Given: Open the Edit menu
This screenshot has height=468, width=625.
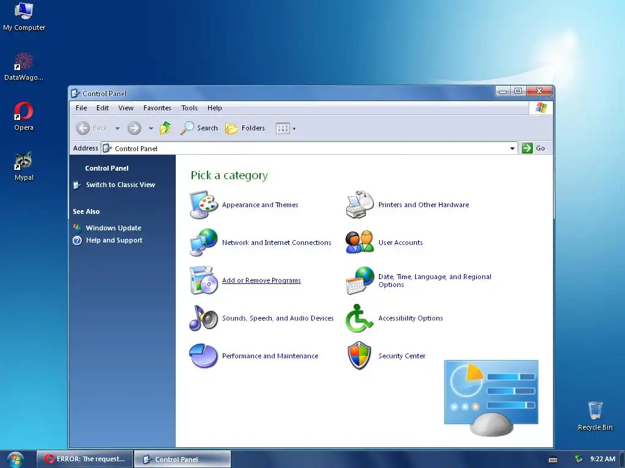Looking at the screenshot, I should click(x=103, y=108).
